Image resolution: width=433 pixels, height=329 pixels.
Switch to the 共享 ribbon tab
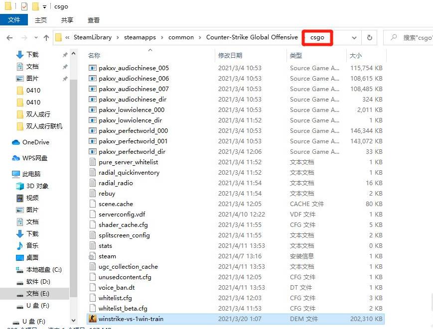pos(67,20)
